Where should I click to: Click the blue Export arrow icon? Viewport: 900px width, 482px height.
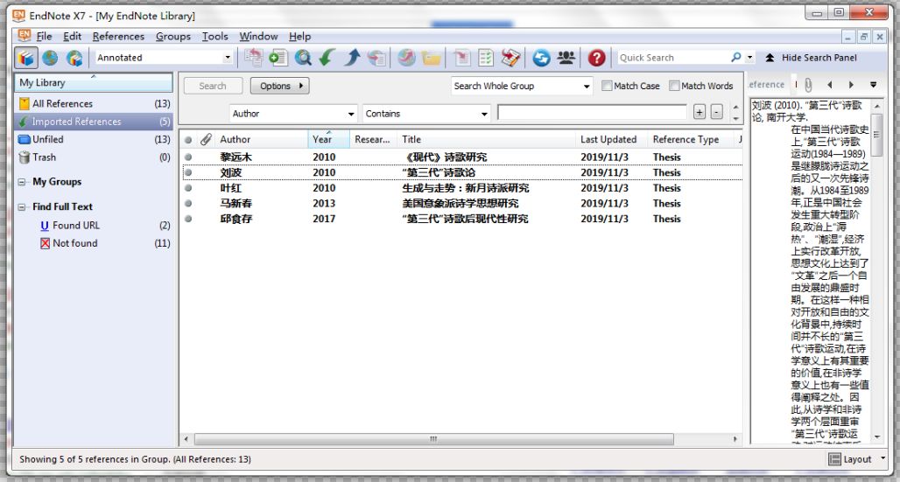(x=353, y=58)
